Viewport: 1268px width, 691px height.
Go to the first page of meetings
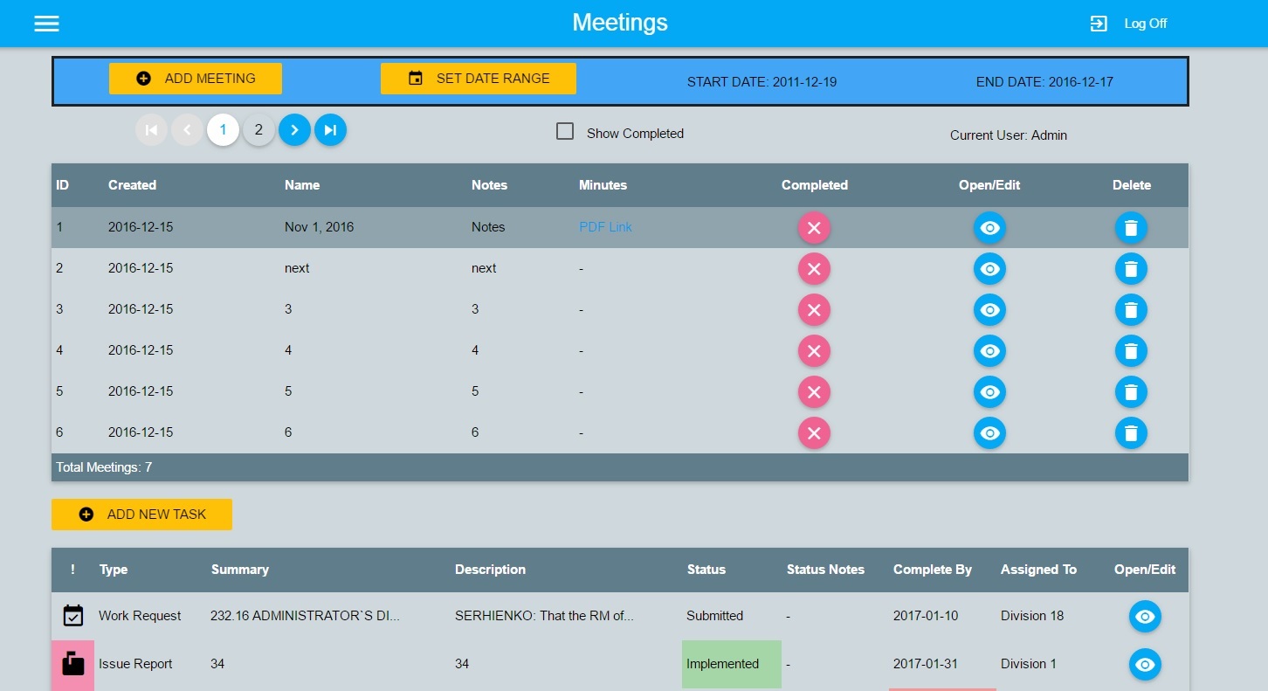(x=151, y=130)
